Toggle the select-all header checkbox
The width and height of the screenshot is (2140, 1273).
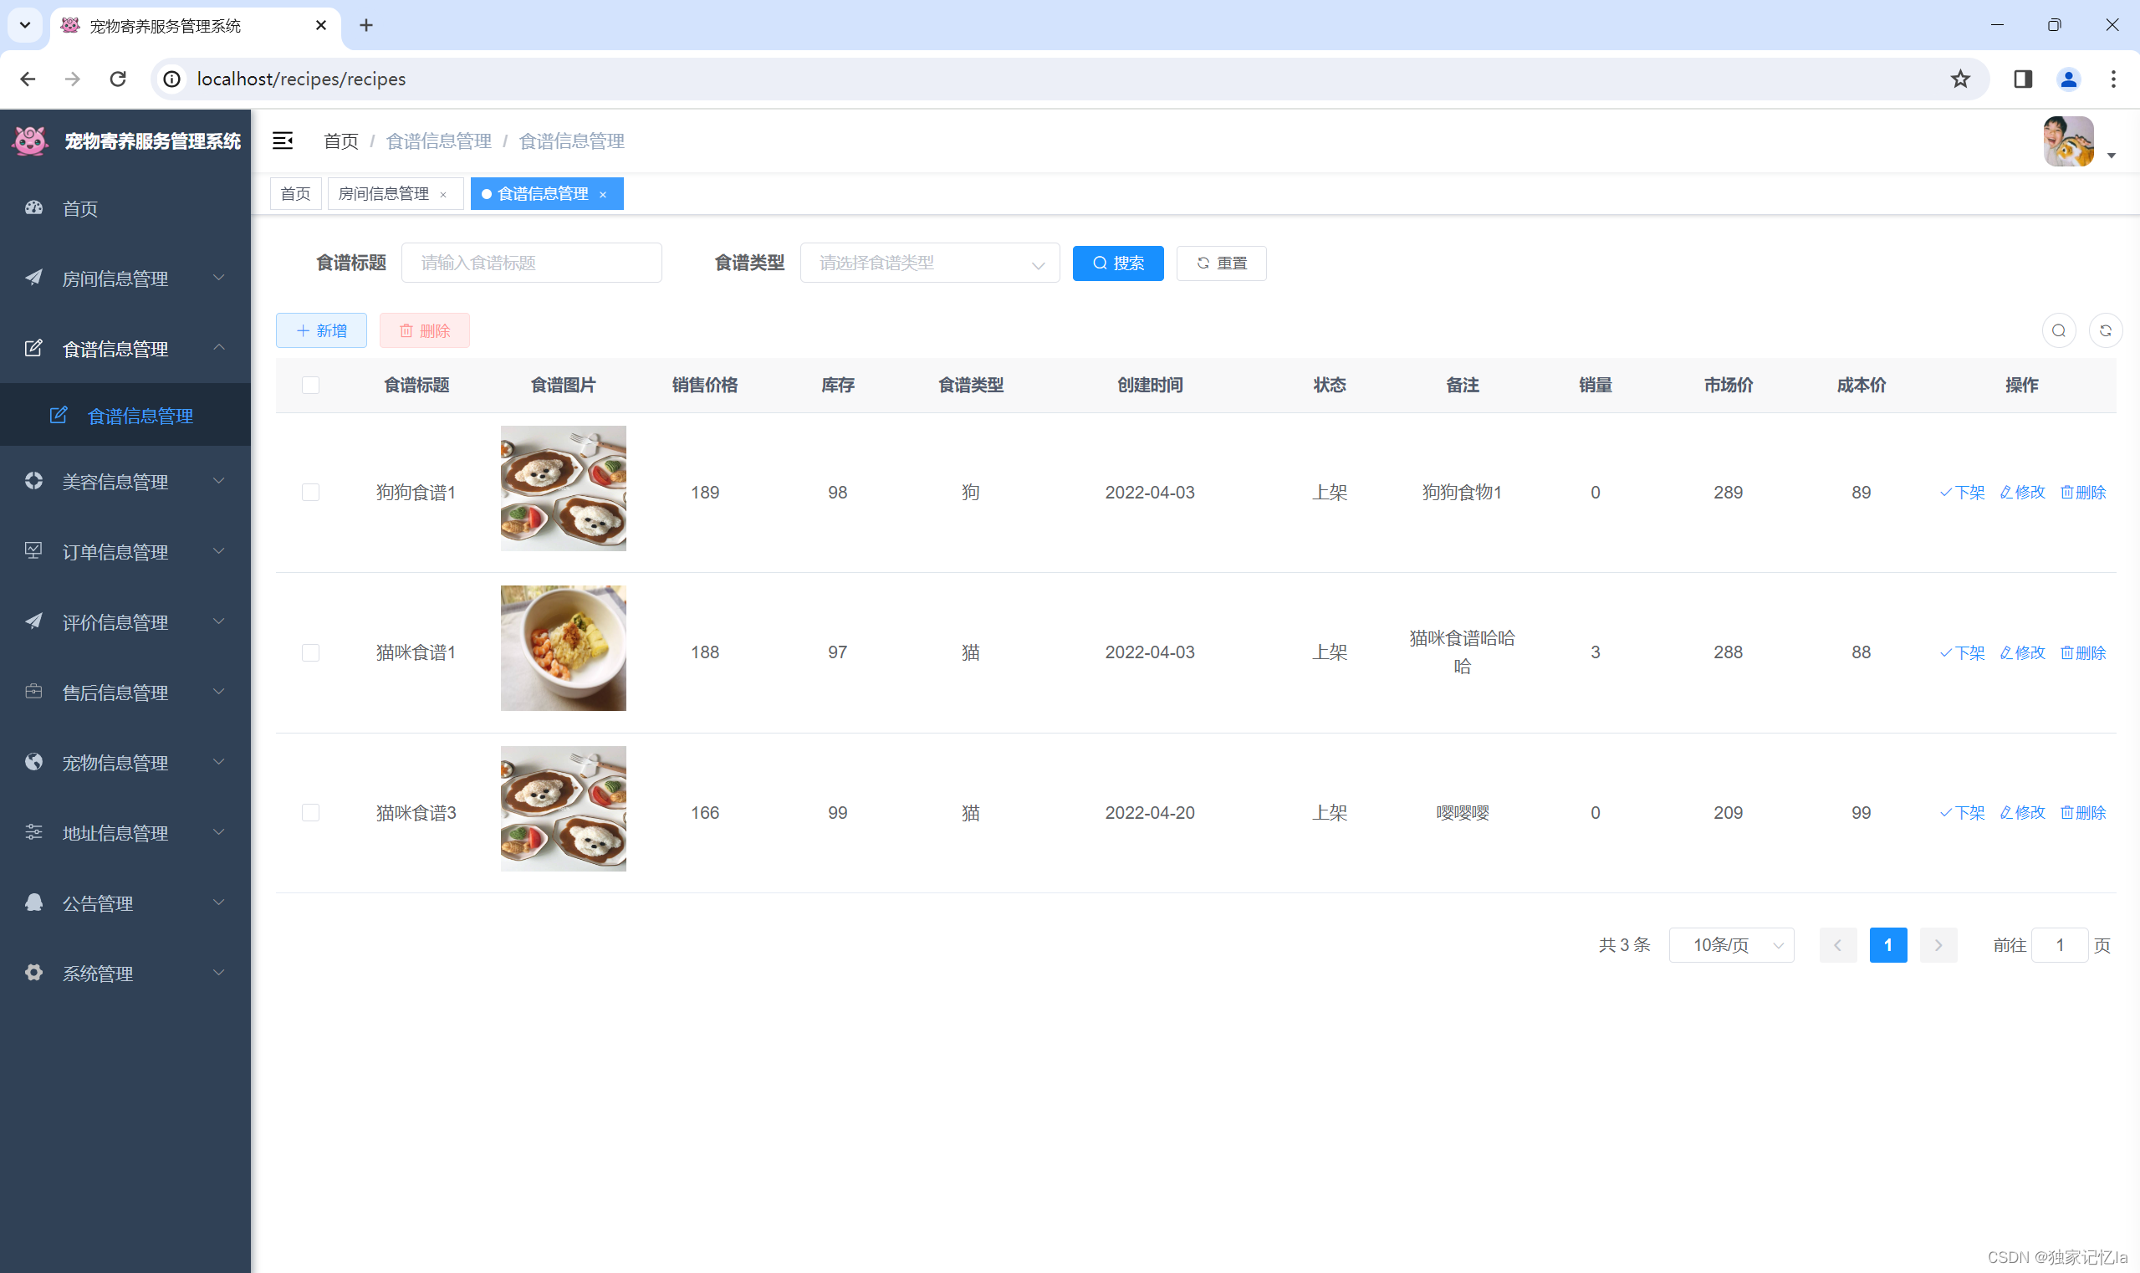(x=310, y=385)
